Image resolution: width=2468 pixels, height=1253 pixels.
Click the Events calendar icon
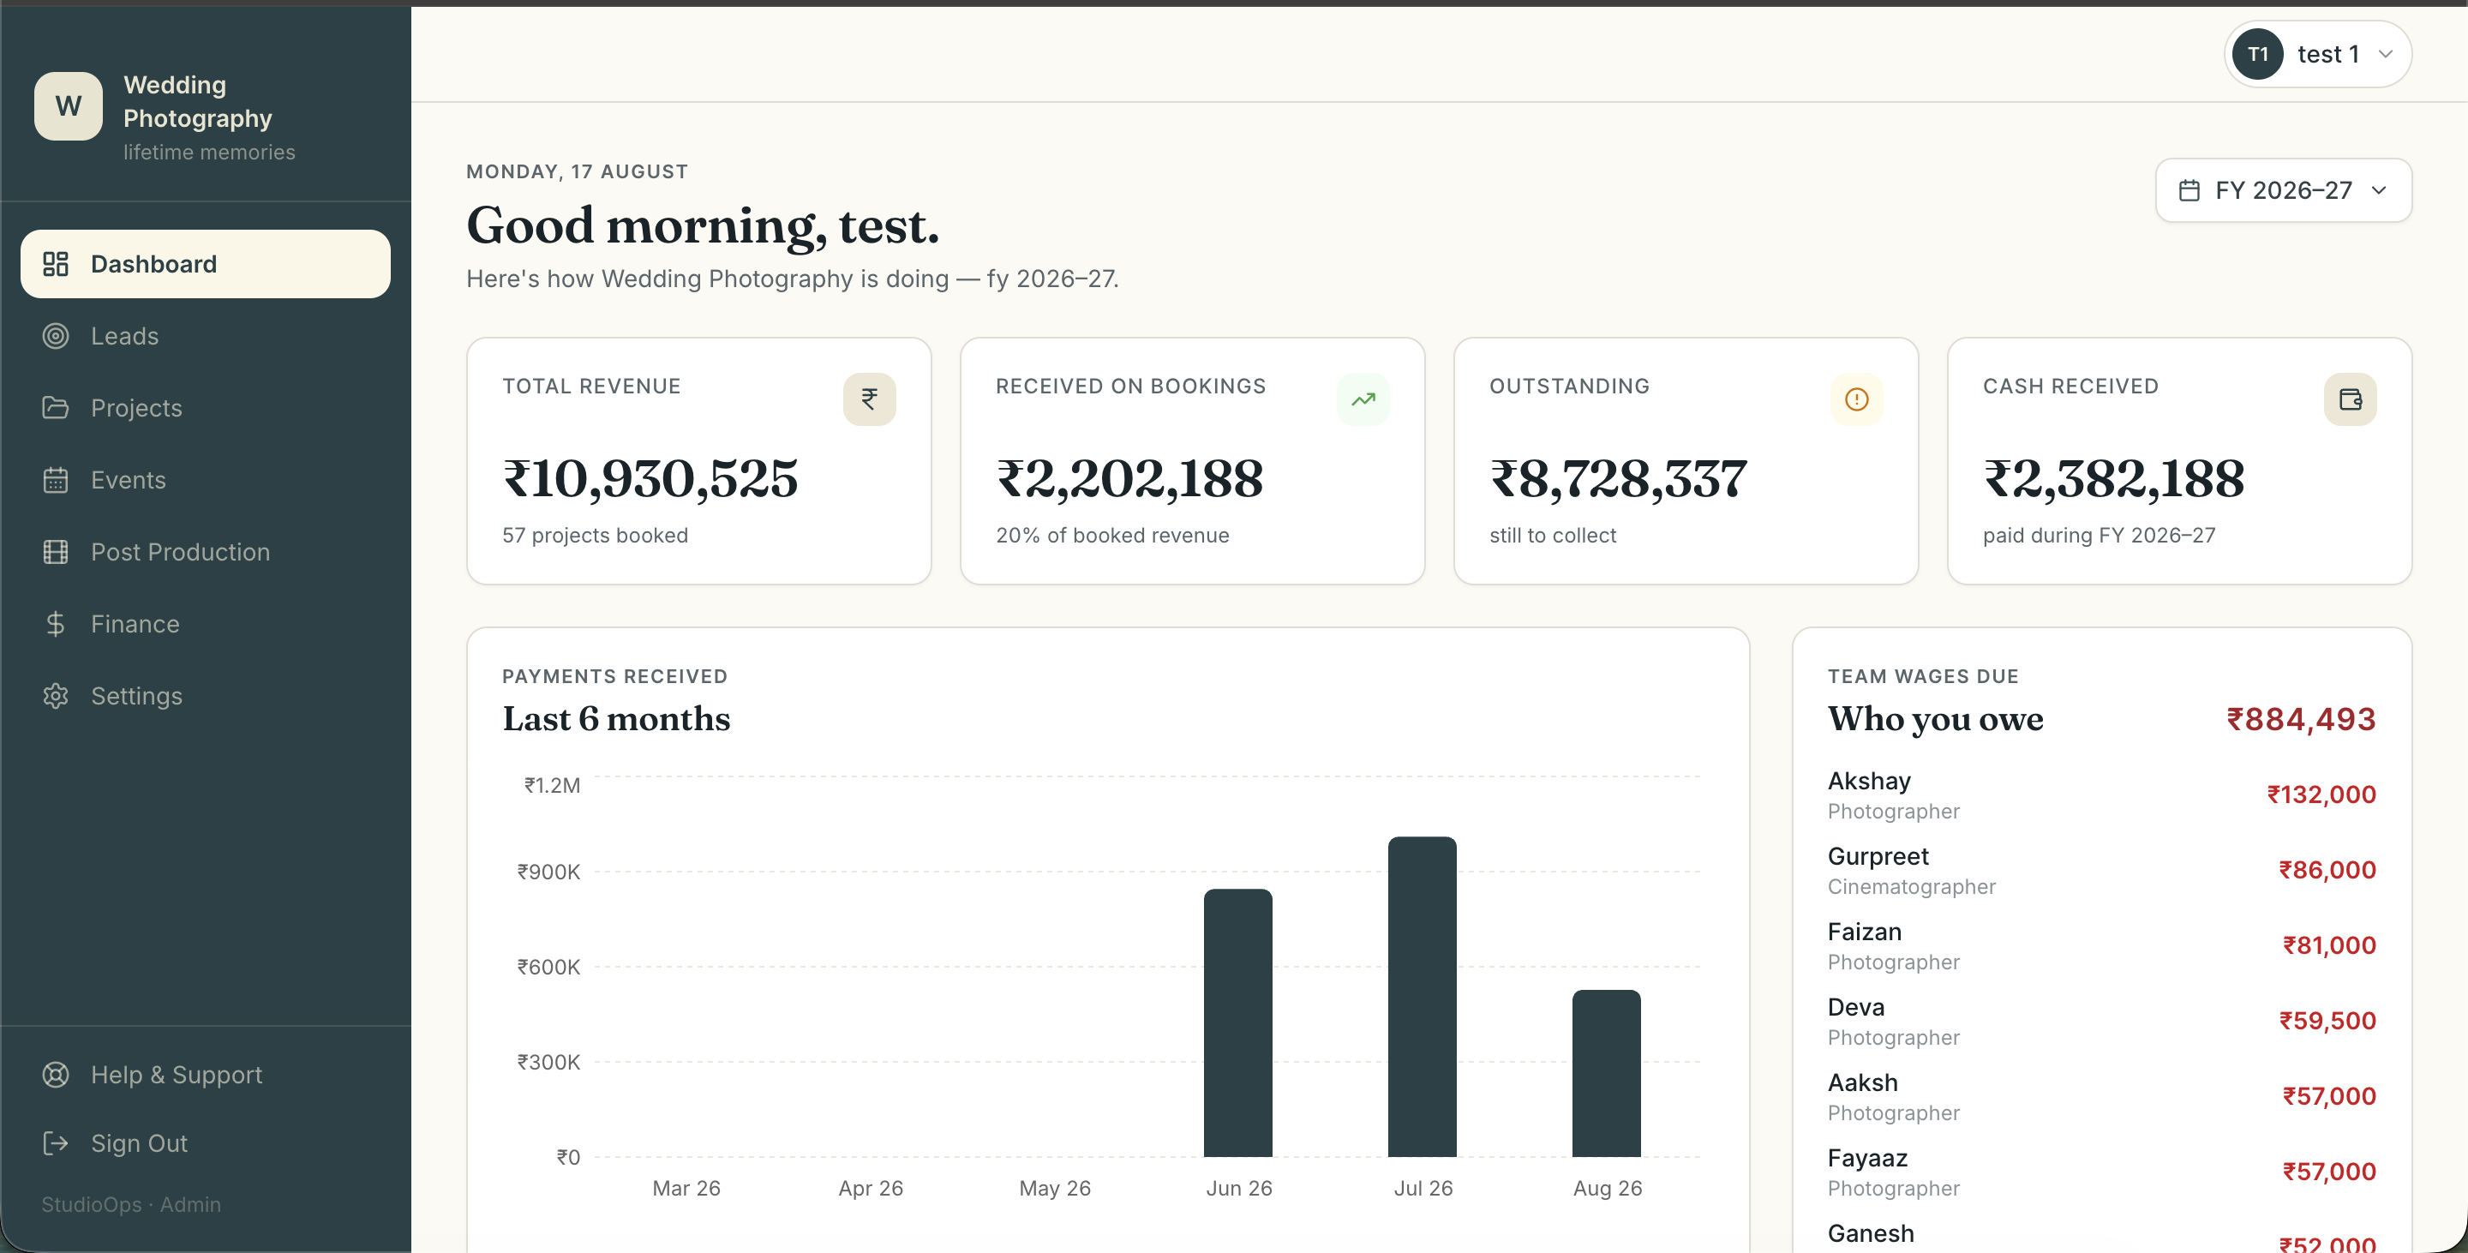click(x=56, y=479)
